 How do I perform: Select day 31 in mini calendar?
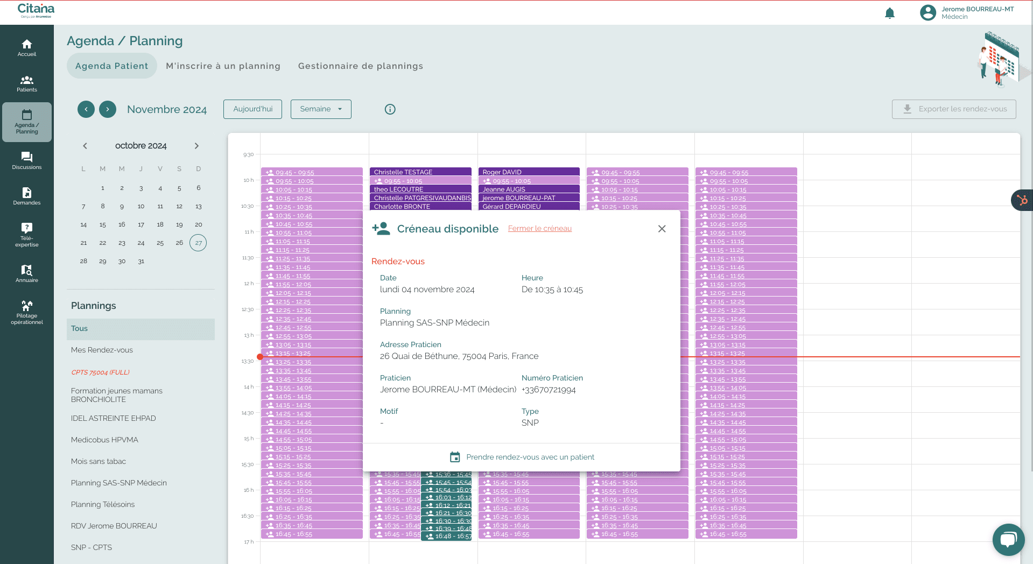pyautogui.click(x=141, y=261)
